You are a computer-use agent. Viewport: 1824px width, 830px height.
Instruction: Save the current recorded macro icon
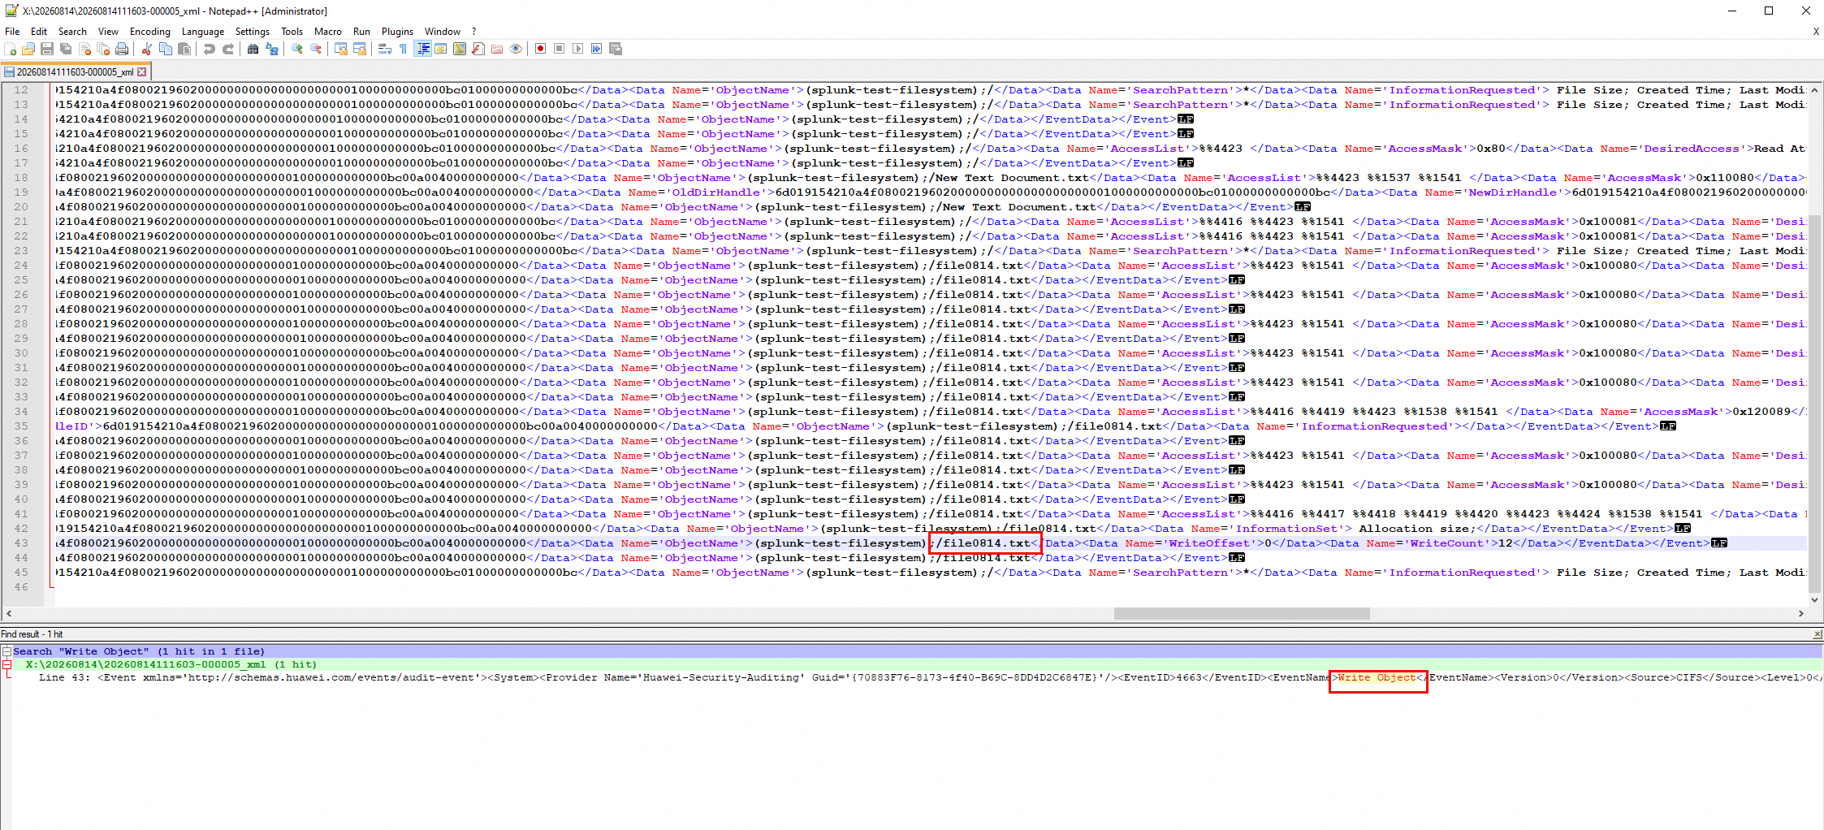(616, 49)
